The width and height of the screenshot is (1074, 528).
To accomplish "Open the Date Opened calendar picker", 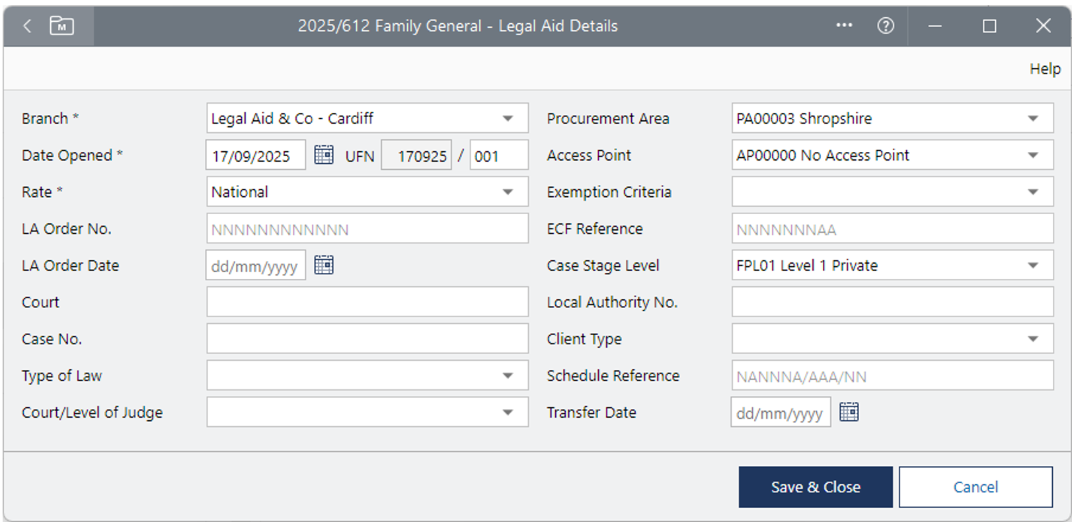I will [323, 155].
